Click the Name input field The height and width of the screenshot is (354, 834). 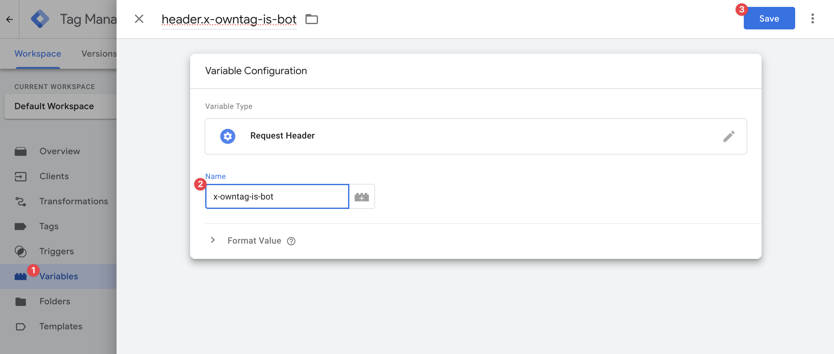[277, 197]
